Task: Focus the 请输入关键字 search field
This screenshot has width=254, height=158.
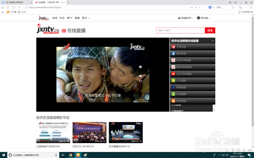Action: (180, 31)
